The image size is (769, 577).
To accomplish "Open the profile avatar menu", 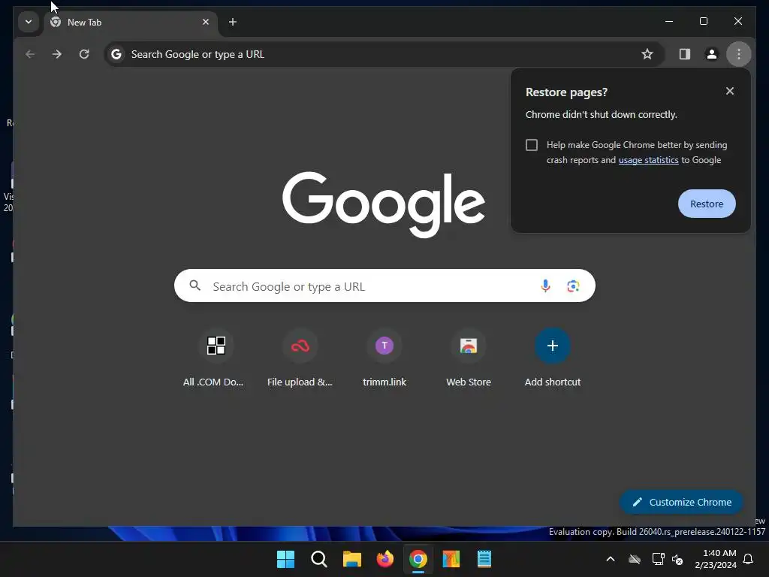I will pos(712,54).
